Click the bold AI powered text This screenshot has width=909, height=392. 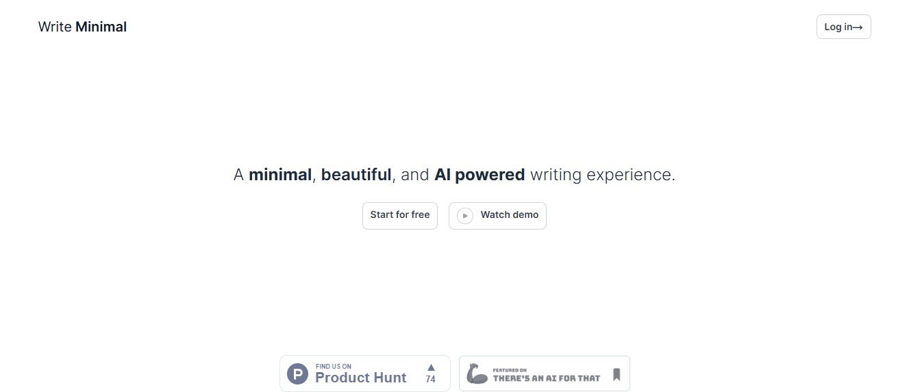click(480, 175)
